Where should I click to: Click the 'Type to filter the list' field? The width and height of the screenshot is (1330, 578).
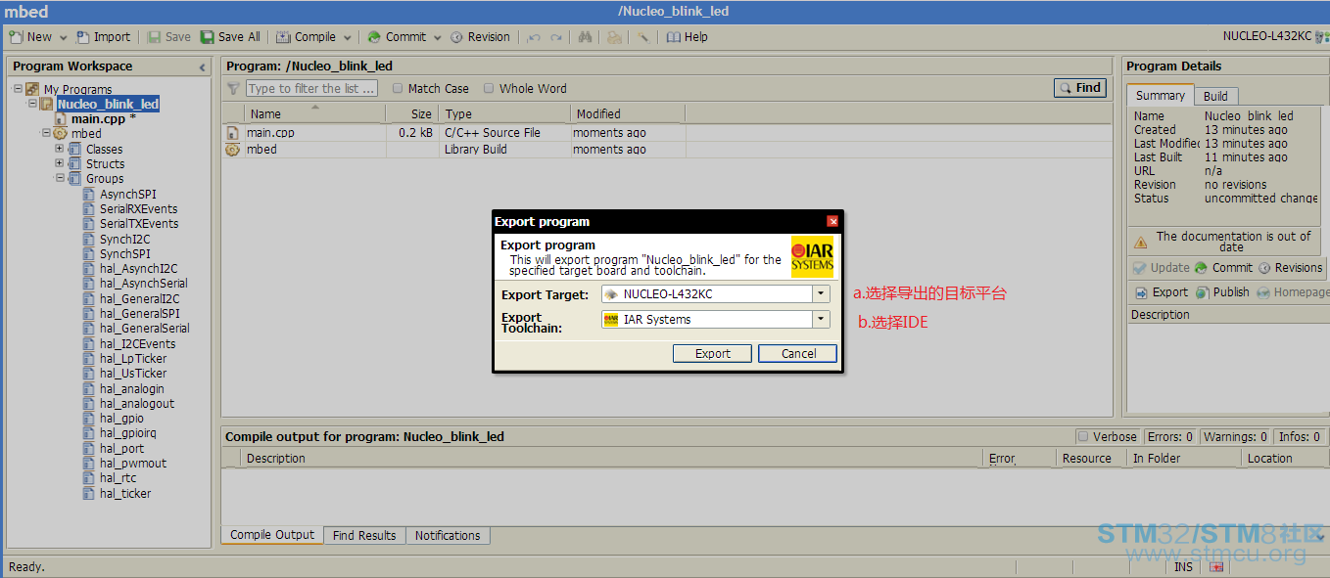(x=311, y=88)
